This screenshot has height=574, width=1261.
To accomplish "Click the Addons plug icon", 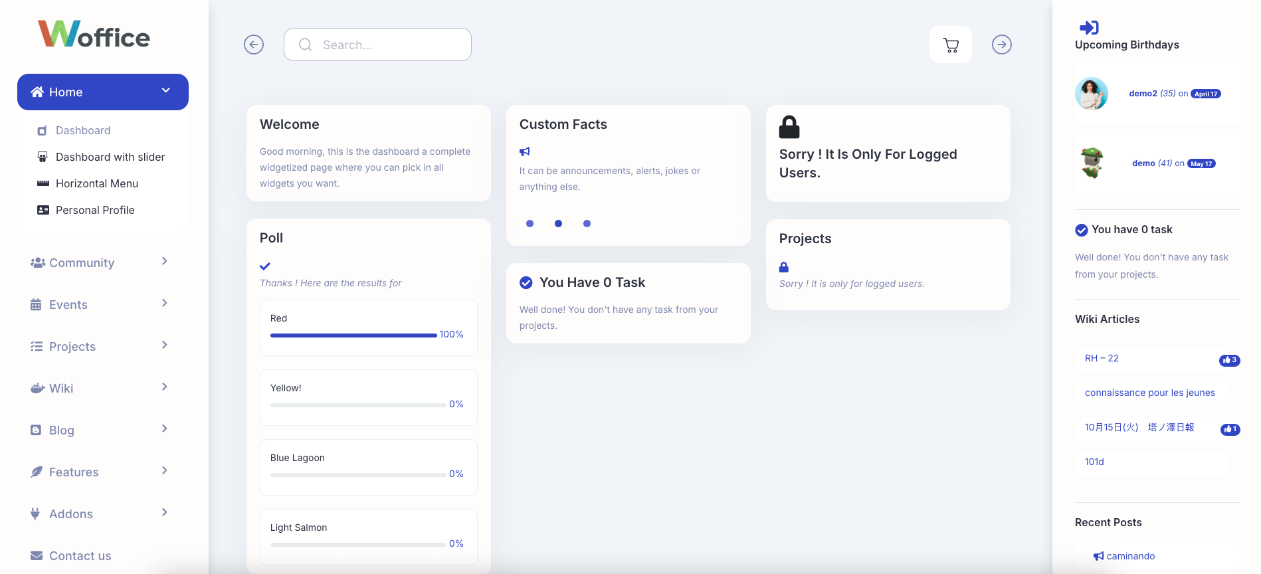I will 35,514.
